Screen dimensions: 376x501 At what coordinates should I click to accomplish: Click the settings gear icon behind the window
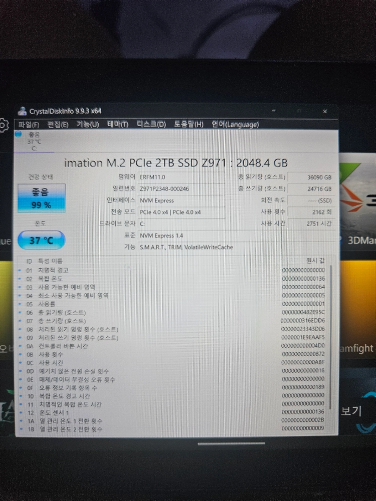tap(4, 125)
